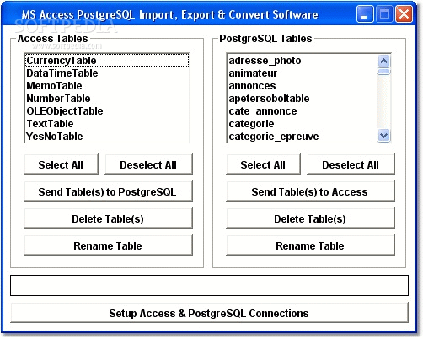
Task: Select cate_annonce PostgreSQL table
Action: point(303,111)
